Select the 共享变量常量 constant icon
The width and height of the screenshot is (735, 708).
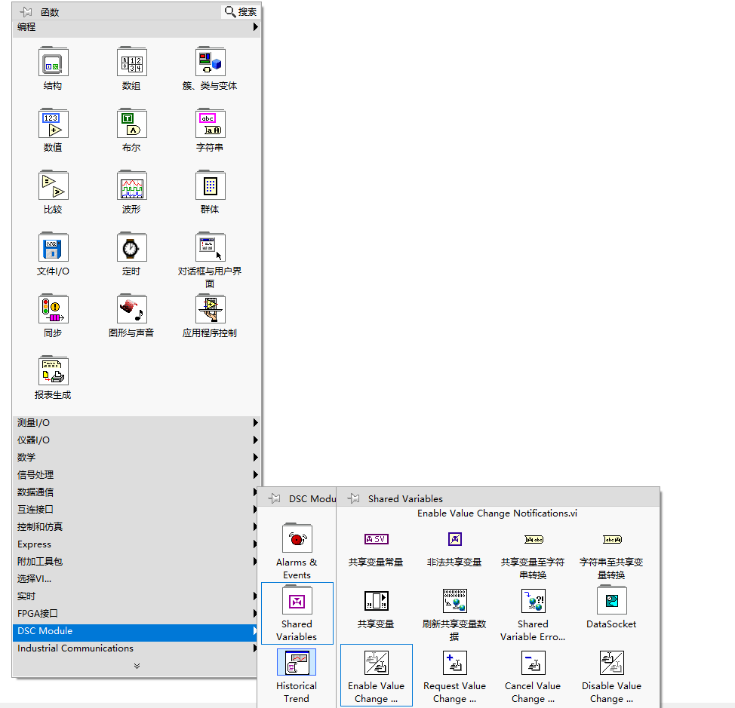point(377,539)
